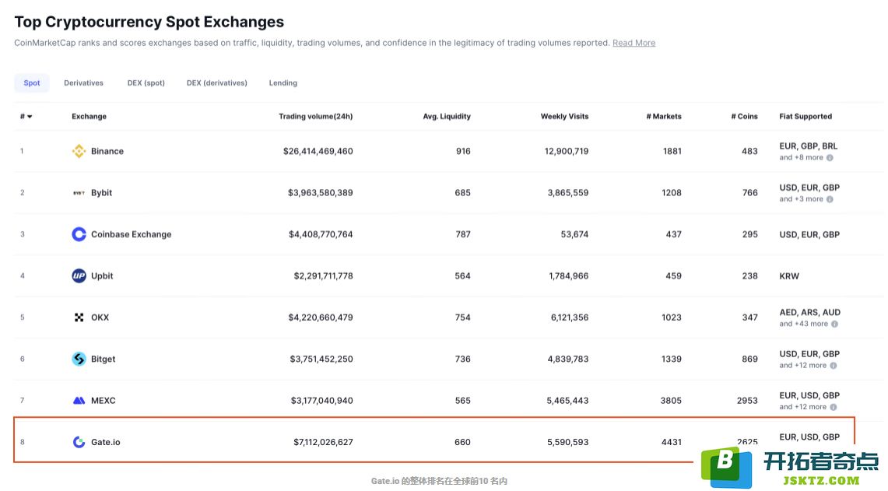
Task: Open the Bitget exchange link
Action: [103, 359]
